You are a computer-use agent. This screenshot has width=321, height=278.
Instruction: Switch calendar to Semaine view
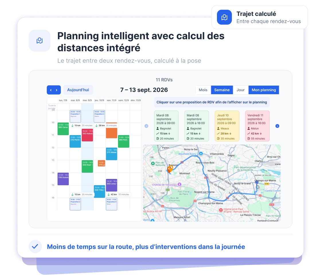(222, 90)
